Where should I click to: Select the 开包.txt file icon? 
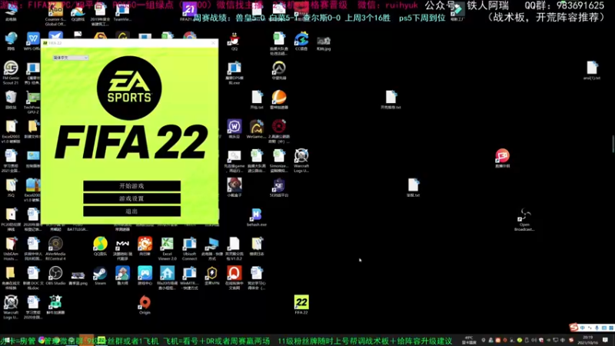257,98
